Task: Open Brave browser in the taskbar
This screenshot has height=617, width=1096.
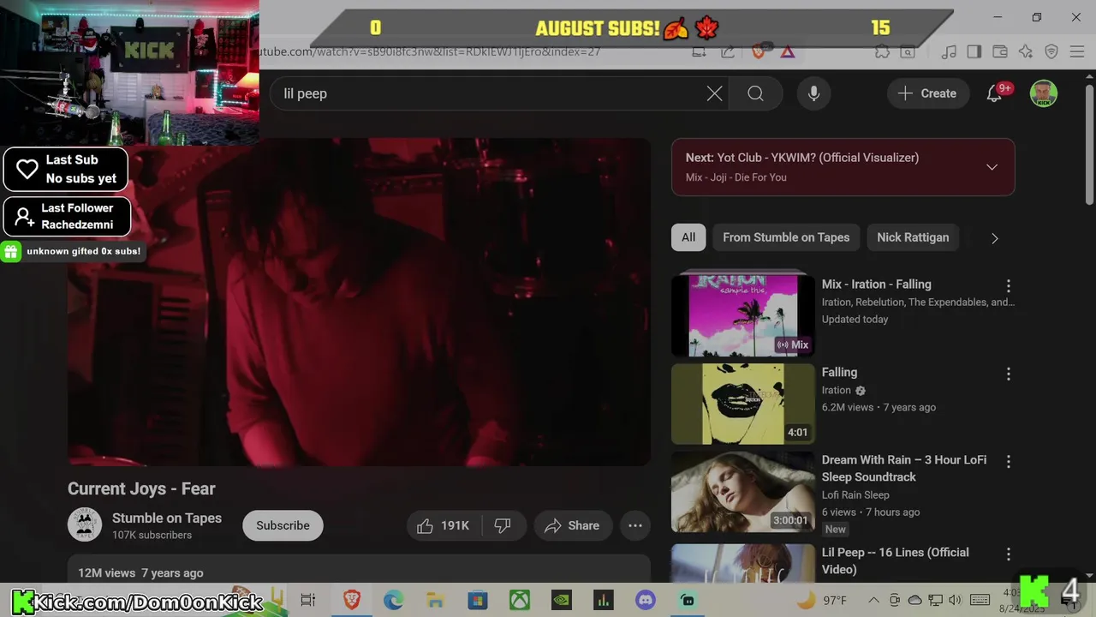Action: pyautogui.click(x=351, y=600)
